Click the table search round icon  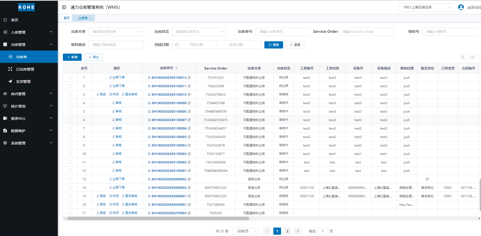(463, 57)
